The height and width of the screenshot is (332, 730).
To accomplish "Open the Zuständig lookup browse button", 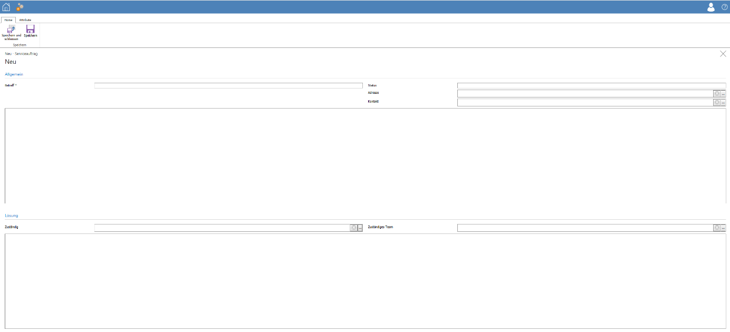I will coord(360,228).
